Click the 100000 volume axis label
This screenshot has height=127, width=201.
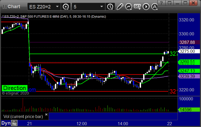pos(186,99)
